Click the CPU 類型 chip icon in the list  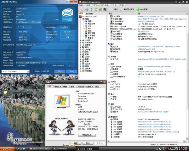pyautogui.click(x=112, y=16)
